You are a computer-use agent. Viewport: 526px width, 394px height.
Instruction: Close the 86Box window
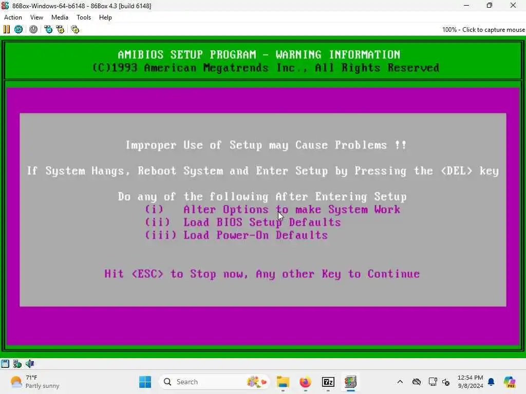coord(513,5)
